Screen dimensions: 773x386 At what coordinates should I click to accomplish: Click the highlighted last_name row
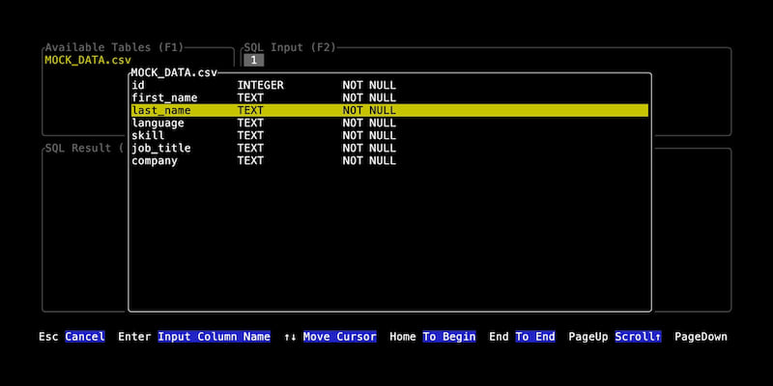pyautogui.click(x=386, y=110)
